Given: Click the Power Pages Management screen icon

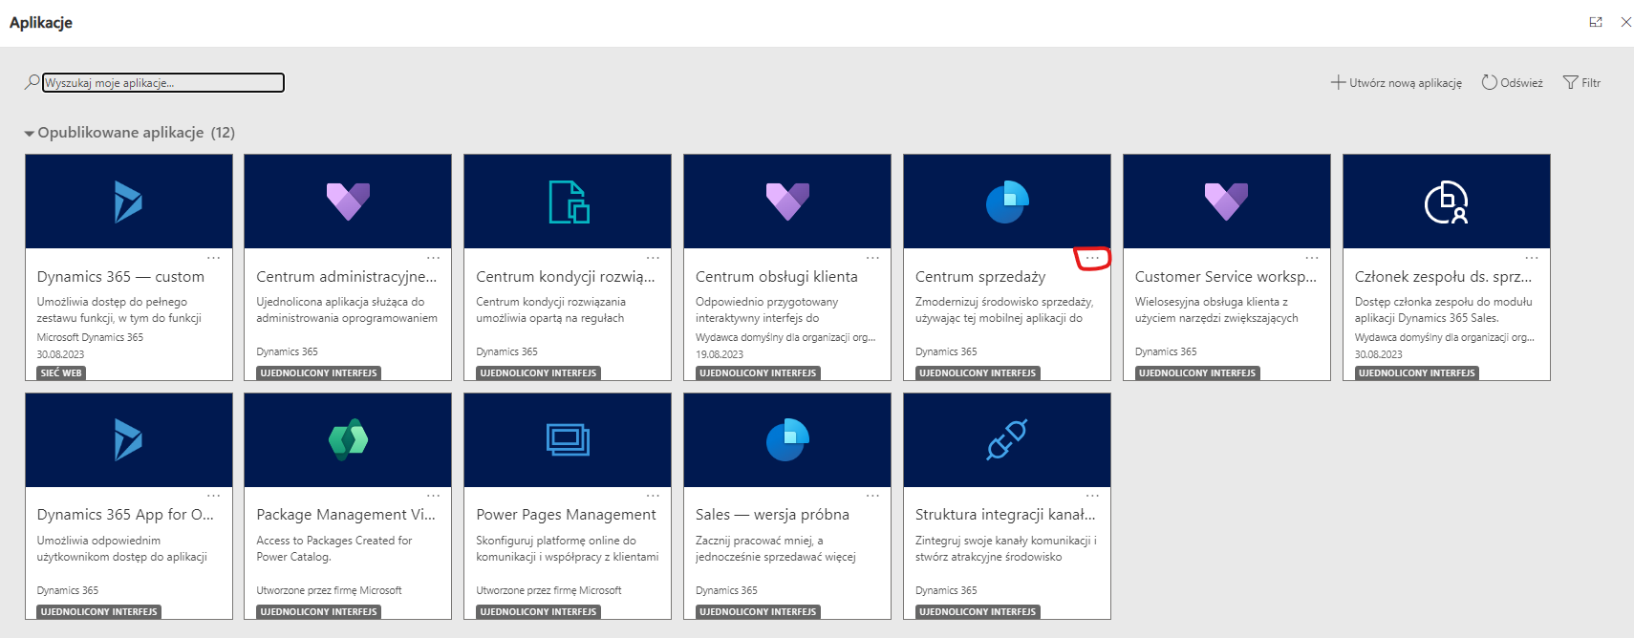Looking at the screenshot, I should click(x=569, y=439).
